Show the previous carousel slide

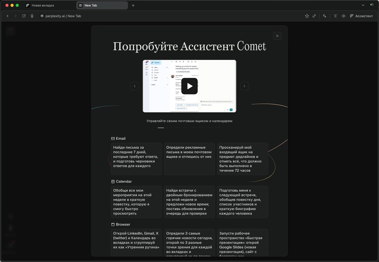click(135, 86)
